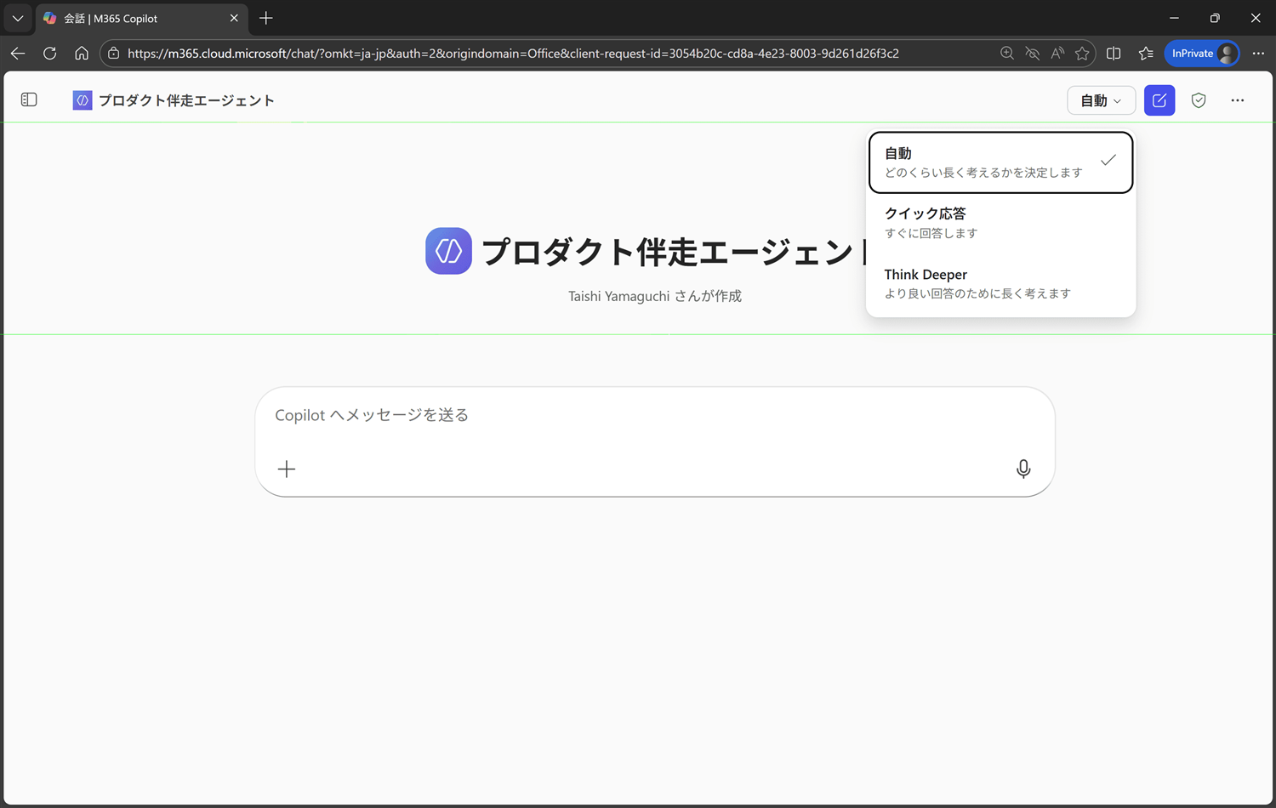Start a new chat with compose icon
This screenshot has height=808, width=1276.
[x=1159, y=100]
